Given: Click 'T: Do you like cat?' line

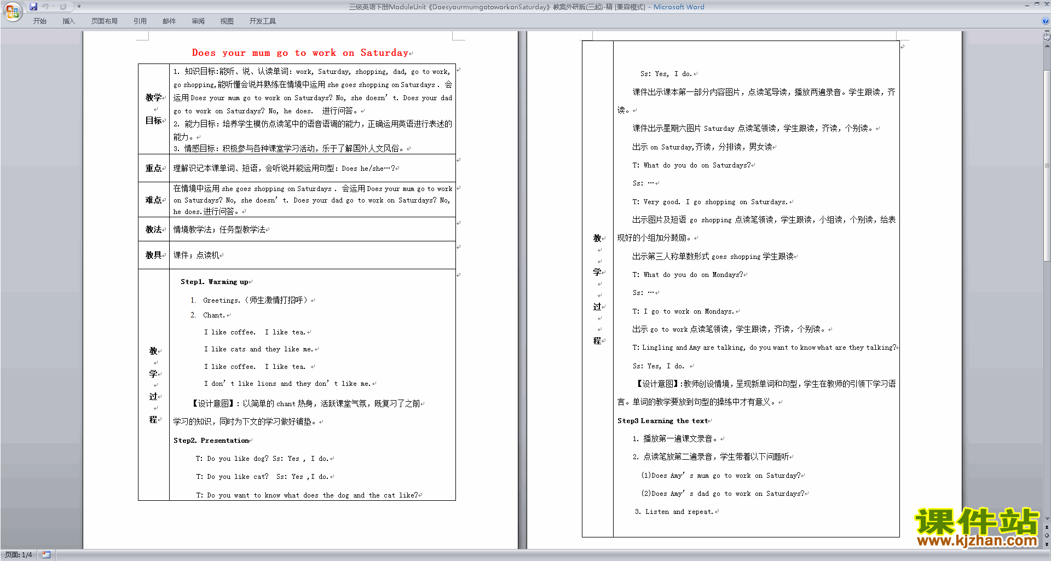Looking at the screenshot, I should point(232,477).
